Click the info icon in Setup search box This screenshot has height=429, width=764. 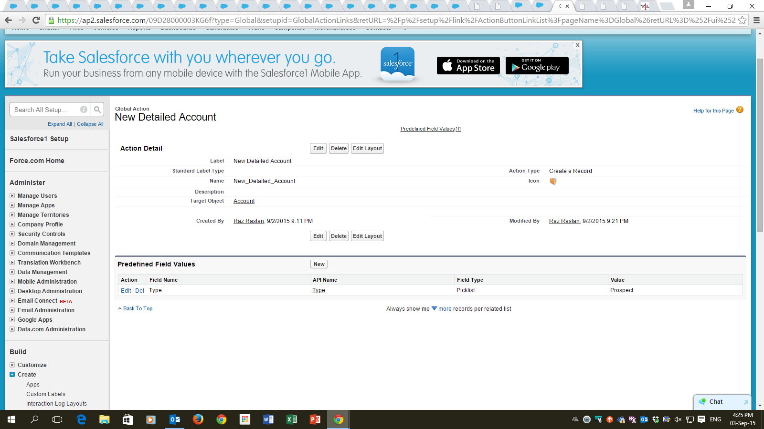pos(84,110)
